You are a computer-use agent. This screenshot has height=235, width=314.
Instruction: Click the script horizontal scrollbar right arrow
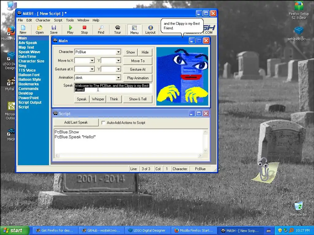coord(200,155)
